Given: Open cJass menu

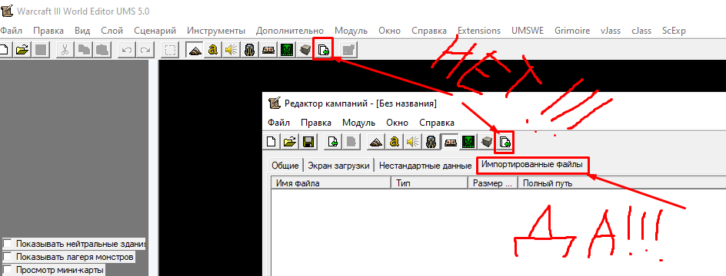Looking at the screenshot, I should point(641,31).
